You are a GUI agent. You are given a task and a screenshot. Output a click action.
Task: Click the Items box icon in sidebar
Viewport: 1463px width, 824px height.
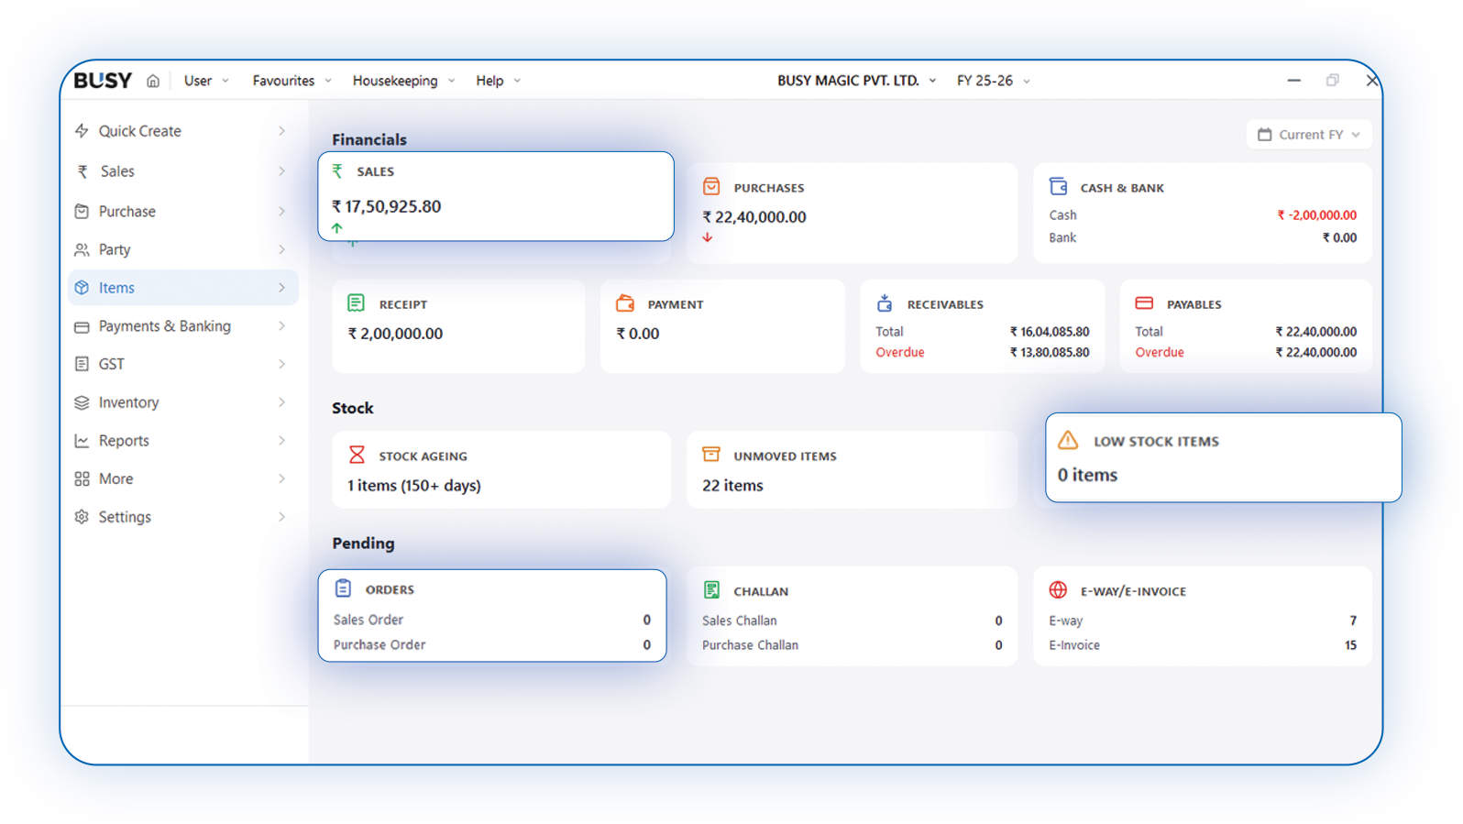82,288
